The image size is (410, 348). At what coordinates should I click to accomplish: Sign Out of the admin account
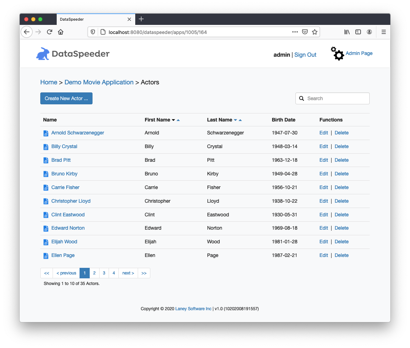(x=305, y=55)
